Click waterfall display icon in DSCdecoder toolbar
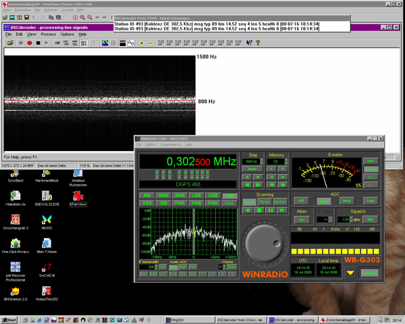This screenshot has width=405, height=324. (x=122, y=43)
